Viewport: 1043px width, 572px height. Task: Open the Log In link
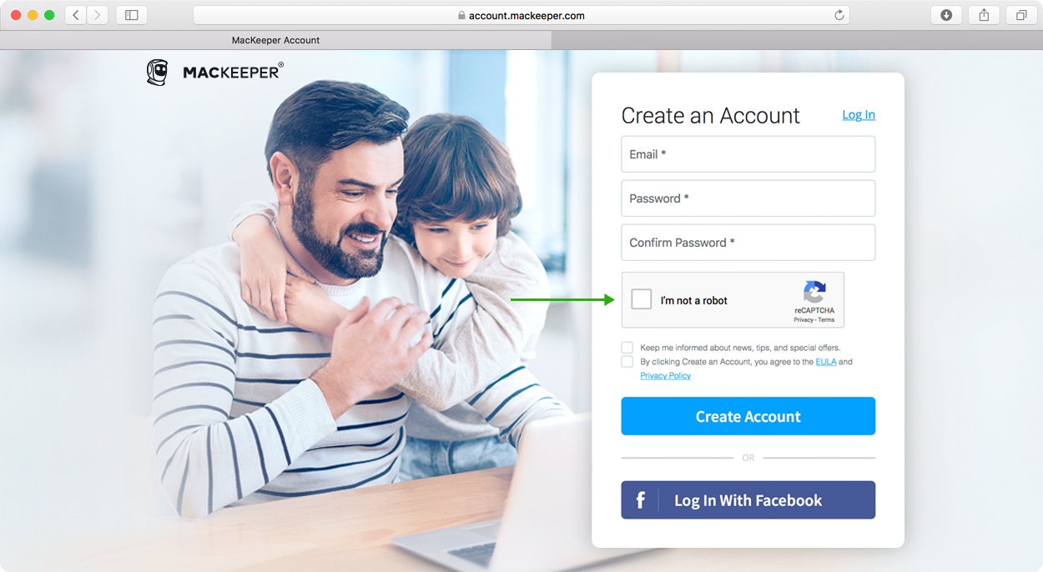[x=859, y=115]
